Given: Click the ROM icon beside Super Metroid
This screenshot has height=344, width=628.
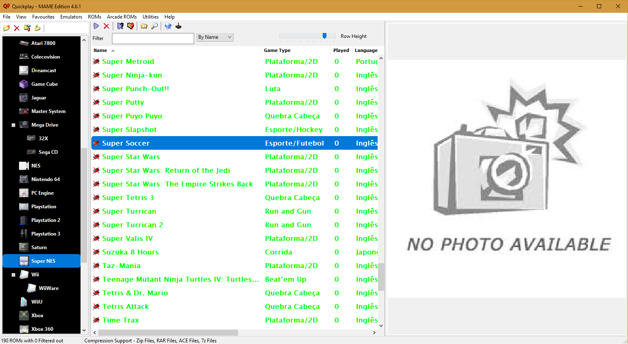Looking at the screenshot, I should pos(96,61).
